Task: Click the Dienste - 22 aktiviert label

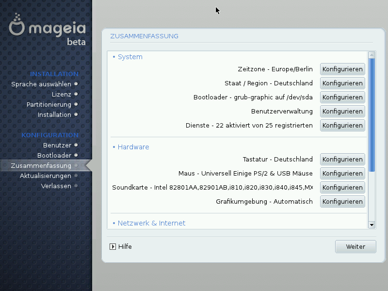Action: (249, 126)
